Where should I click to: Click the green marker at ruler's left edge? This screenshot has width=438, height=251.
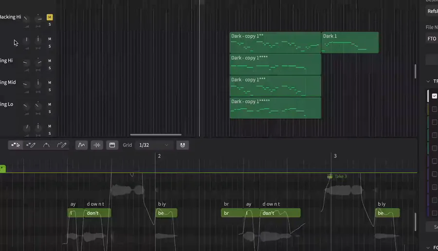coord(2,168)
